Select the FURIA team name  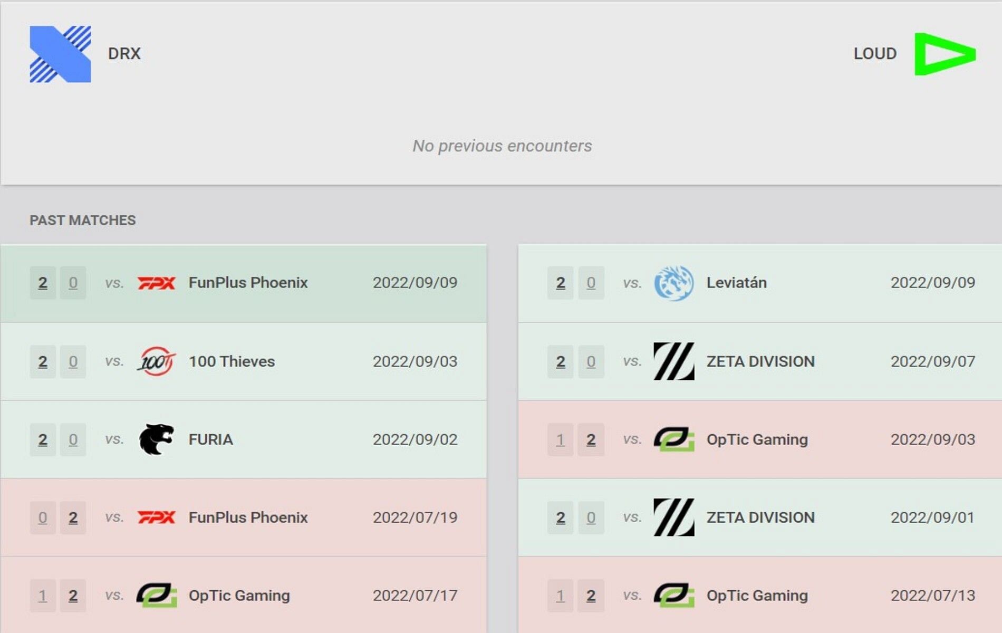pyautogui.click(x=210, y=439)
